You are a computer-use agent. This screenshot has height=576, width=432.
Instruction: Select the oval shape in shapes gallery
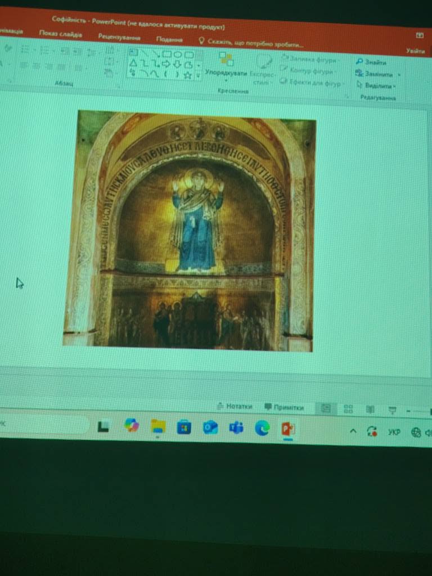[x=178, y=55]
